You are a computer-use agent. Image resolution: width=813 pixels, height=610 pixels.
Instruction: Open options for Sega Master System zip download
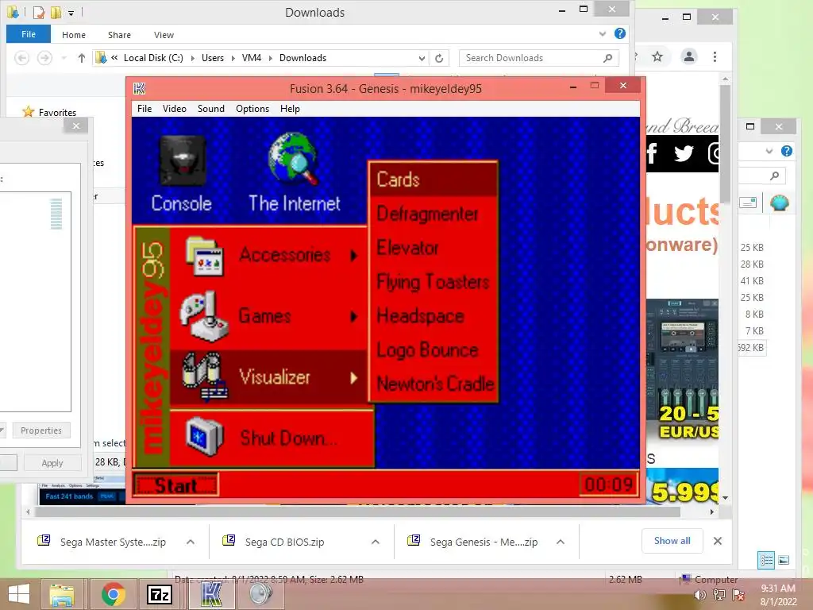point(191,542)
